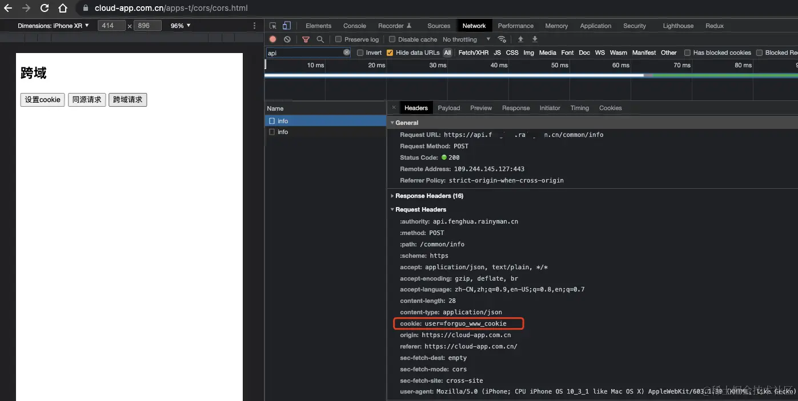Viewport: 798px width, 401px height.
Task: Open device toolbar more options (three dots)
Action: (x=255, y=26)
